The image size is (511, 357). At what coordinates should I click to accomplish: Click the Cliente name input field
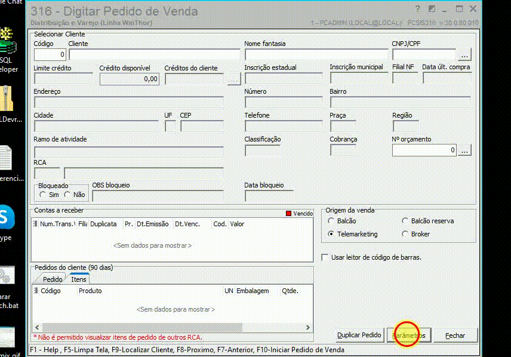tap(154, 54)
